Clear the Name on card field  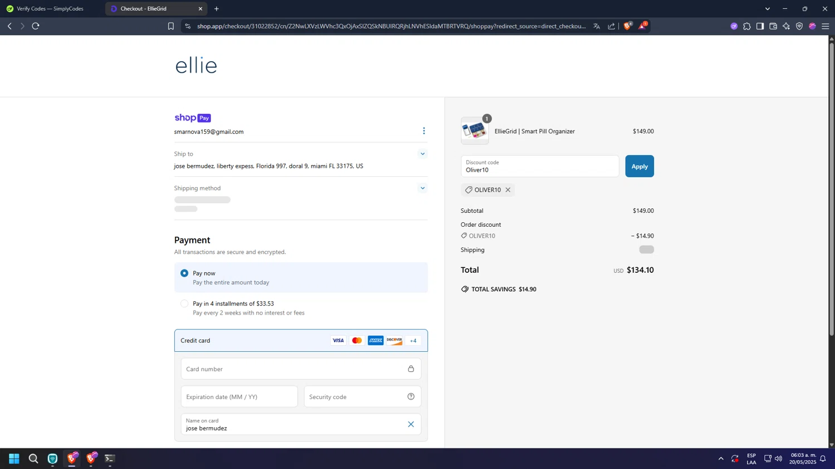(411, 425)
